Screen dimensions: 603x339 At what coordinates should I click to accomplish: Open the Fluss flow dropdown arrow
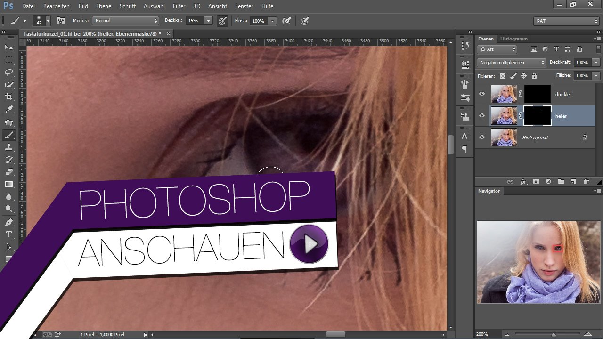(272, 21)
